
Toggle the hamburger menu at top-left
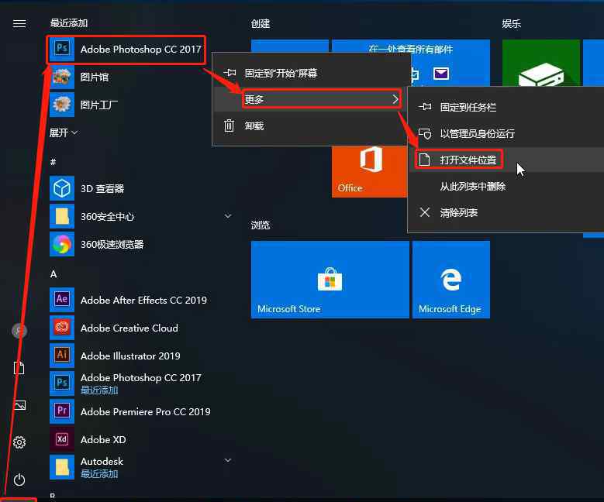coord(19,23)
